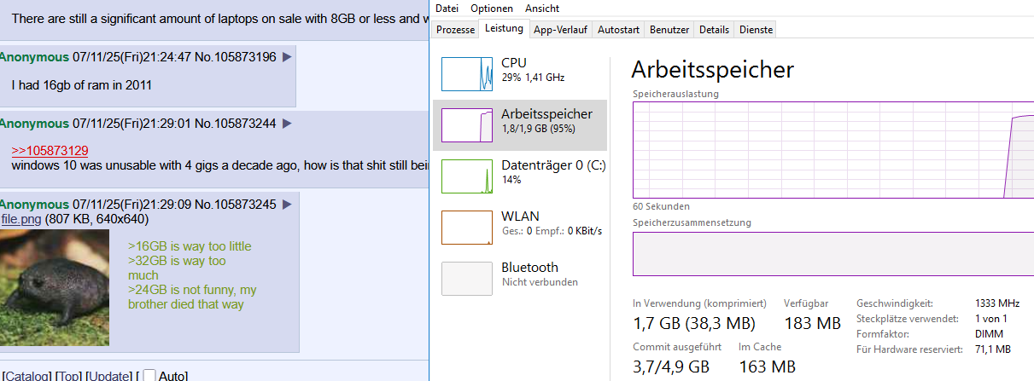Select the Datenträger 0 (C:) graph thumbnail
1034x381 pixels.
tap(467, 176)
